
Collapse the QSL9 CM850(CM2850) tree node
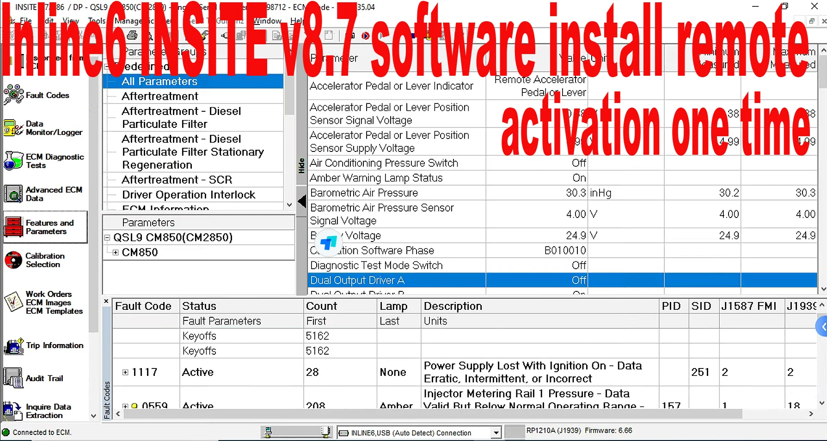coord(107,238)
